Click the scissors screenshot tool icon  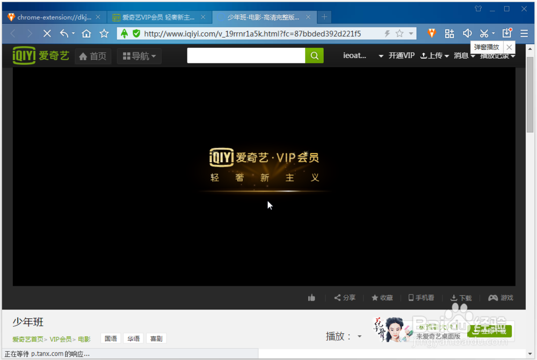(x=484, y=33)
